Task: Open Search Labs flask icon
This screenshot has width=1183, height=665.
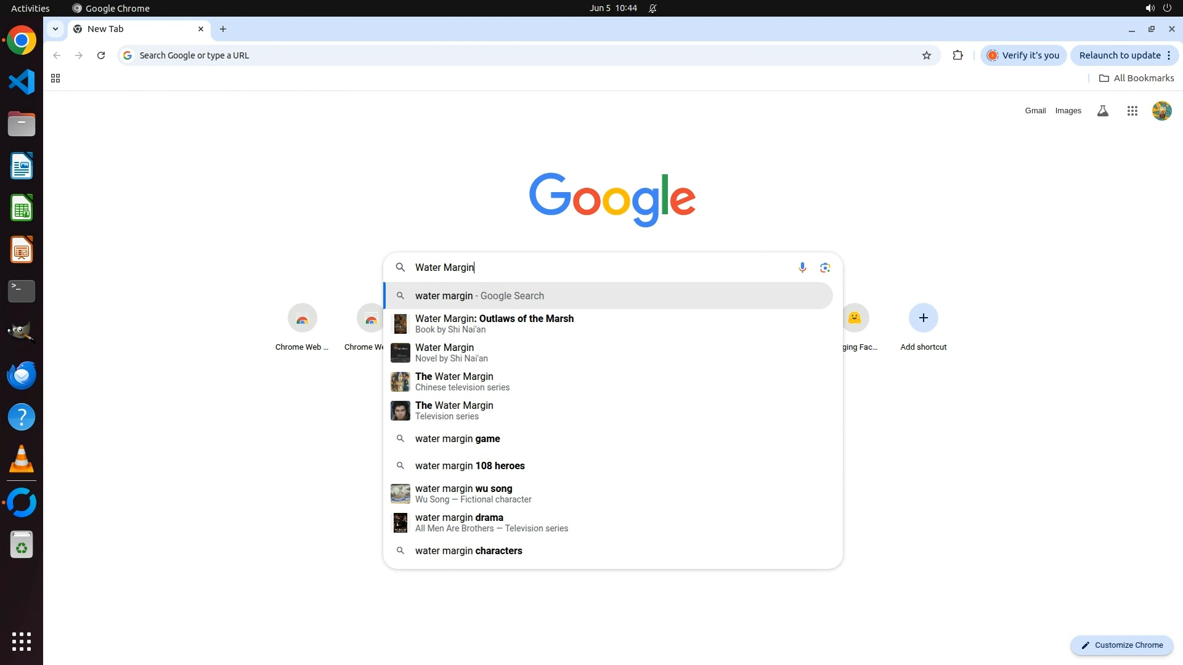Action: [x=1103, y=111]
